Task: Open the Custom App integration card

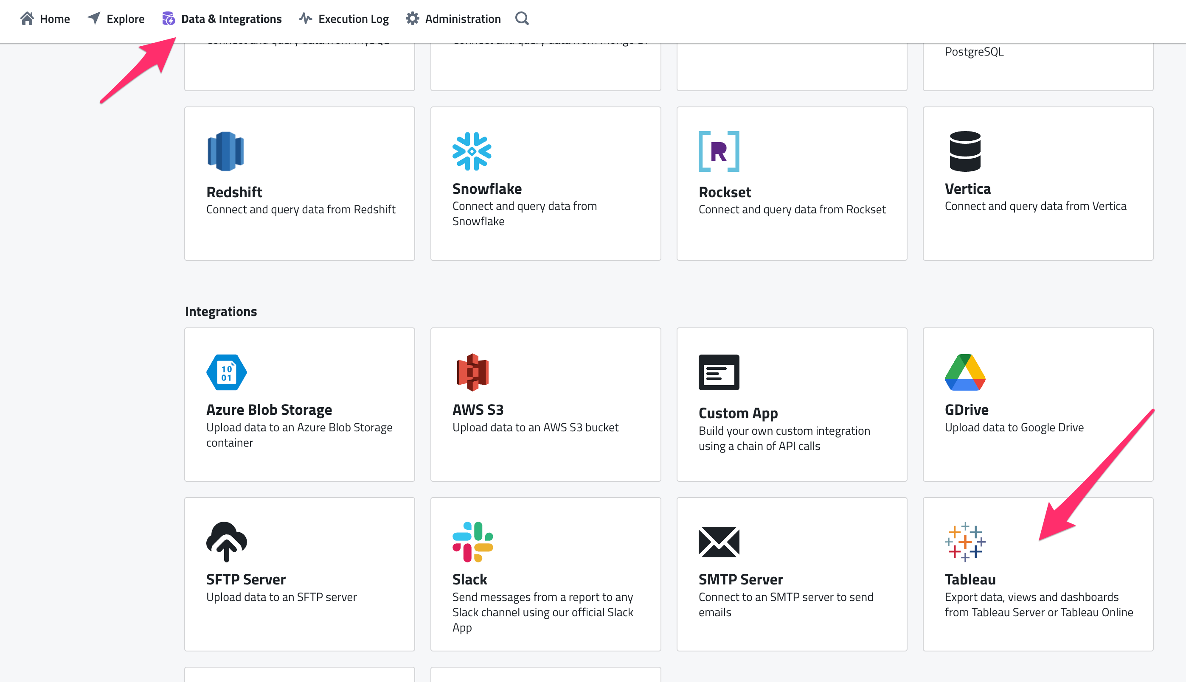Action: click(x=791, y=405)
